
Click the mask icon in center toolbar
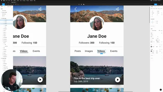(x=81, y=4)
